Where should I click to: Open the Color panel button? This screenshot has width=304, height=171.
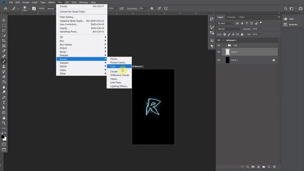click(x=289, y=19)
